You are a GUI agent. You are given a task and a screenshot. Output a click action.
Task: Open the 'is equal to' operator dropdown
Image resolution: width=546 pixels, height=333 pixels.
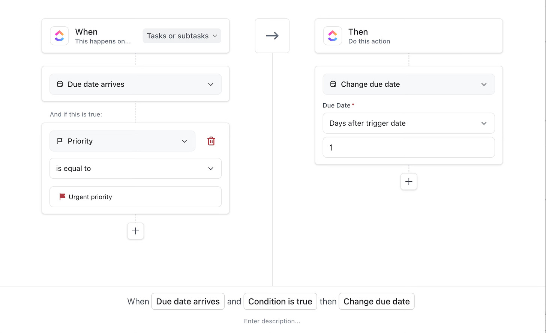(210, 168)
